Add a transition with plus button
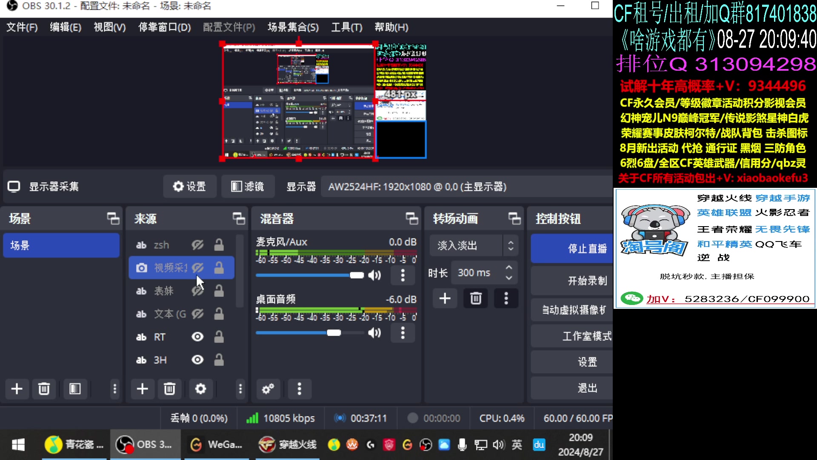This screenshot has width=817, height=460. (445, 298)
